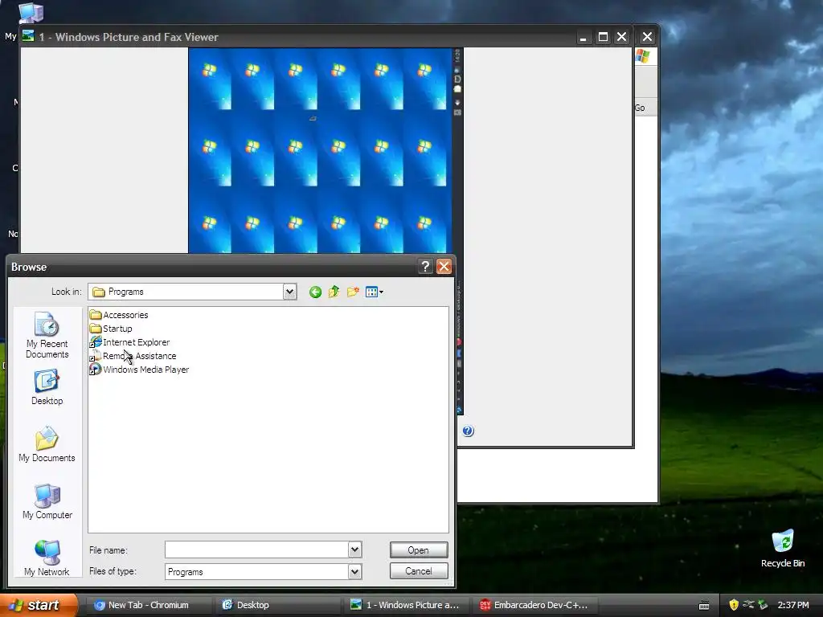
Task: Go back using the green arrow in Browse
Action: (315, 292)
